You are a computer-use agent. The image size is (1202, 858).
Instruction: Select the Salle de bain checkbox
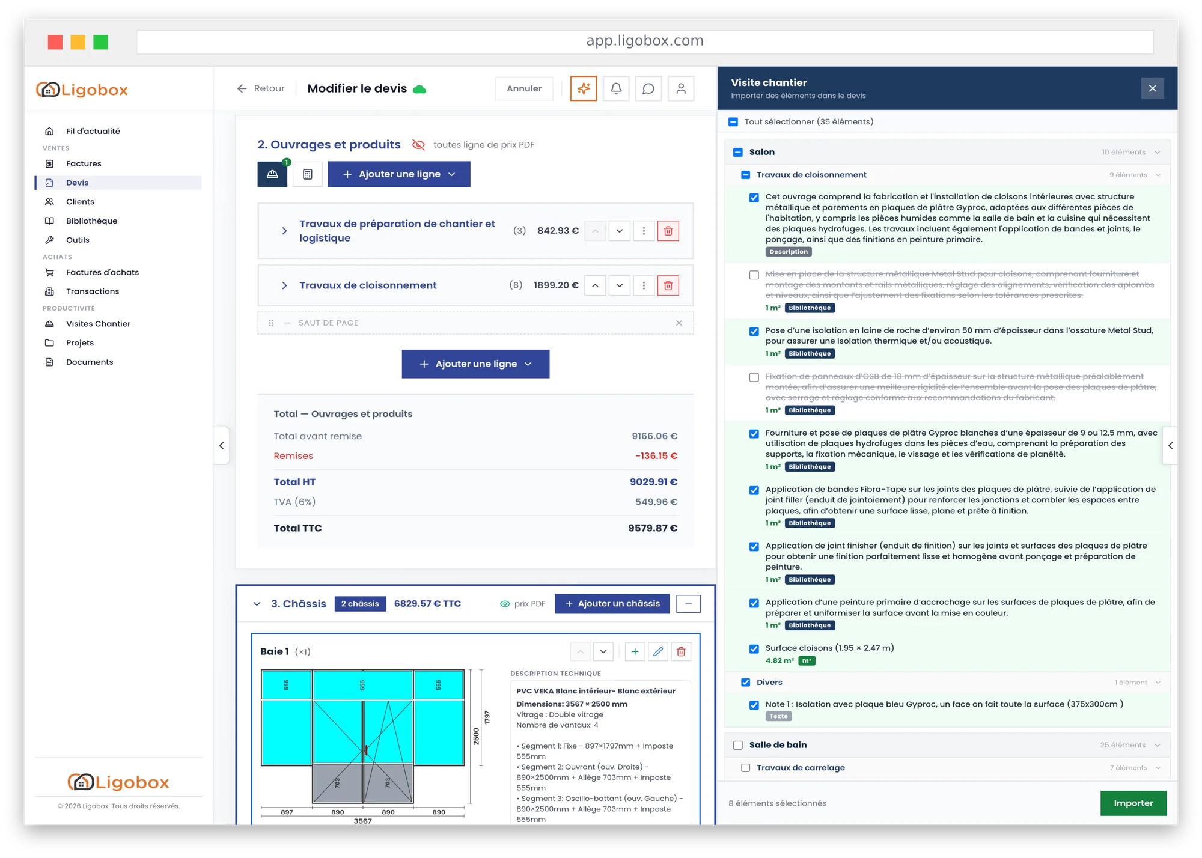tap(738, 746)
